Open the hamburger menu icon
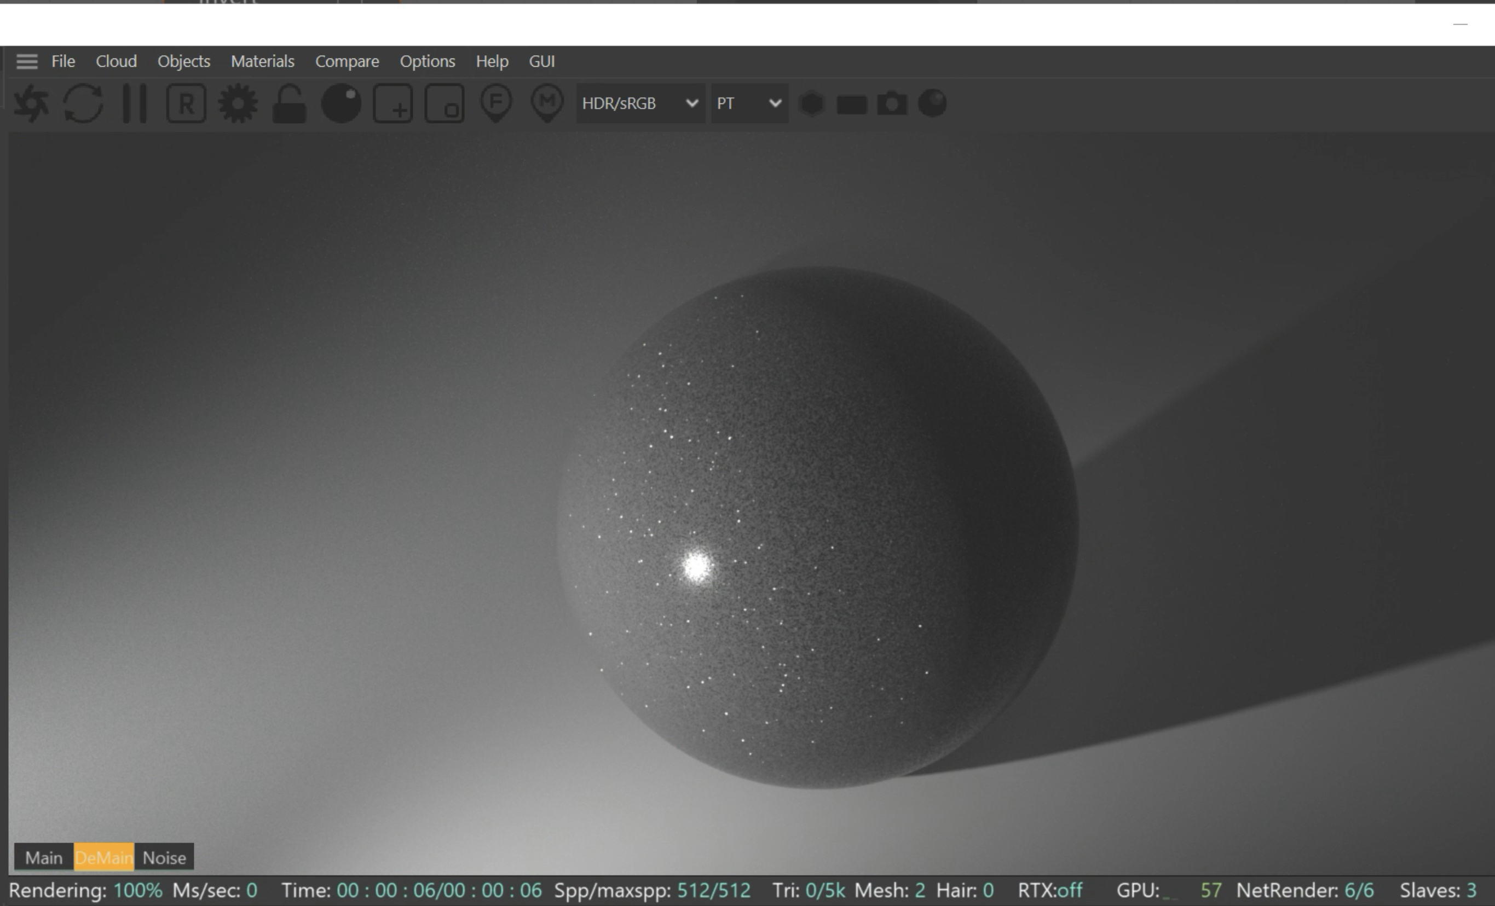This screenshot has height=906, width=1495. click(x=27, y=61)
